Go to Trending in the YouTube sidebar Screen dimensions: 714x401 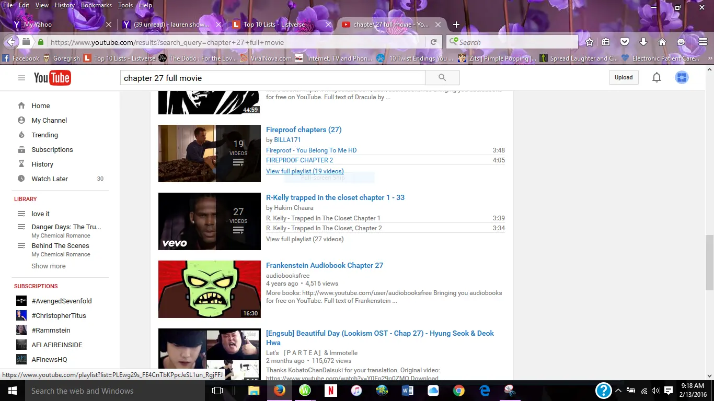tap(44, 135)
